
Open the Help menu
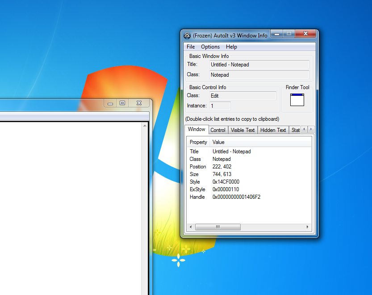click(x=231, y=47)
